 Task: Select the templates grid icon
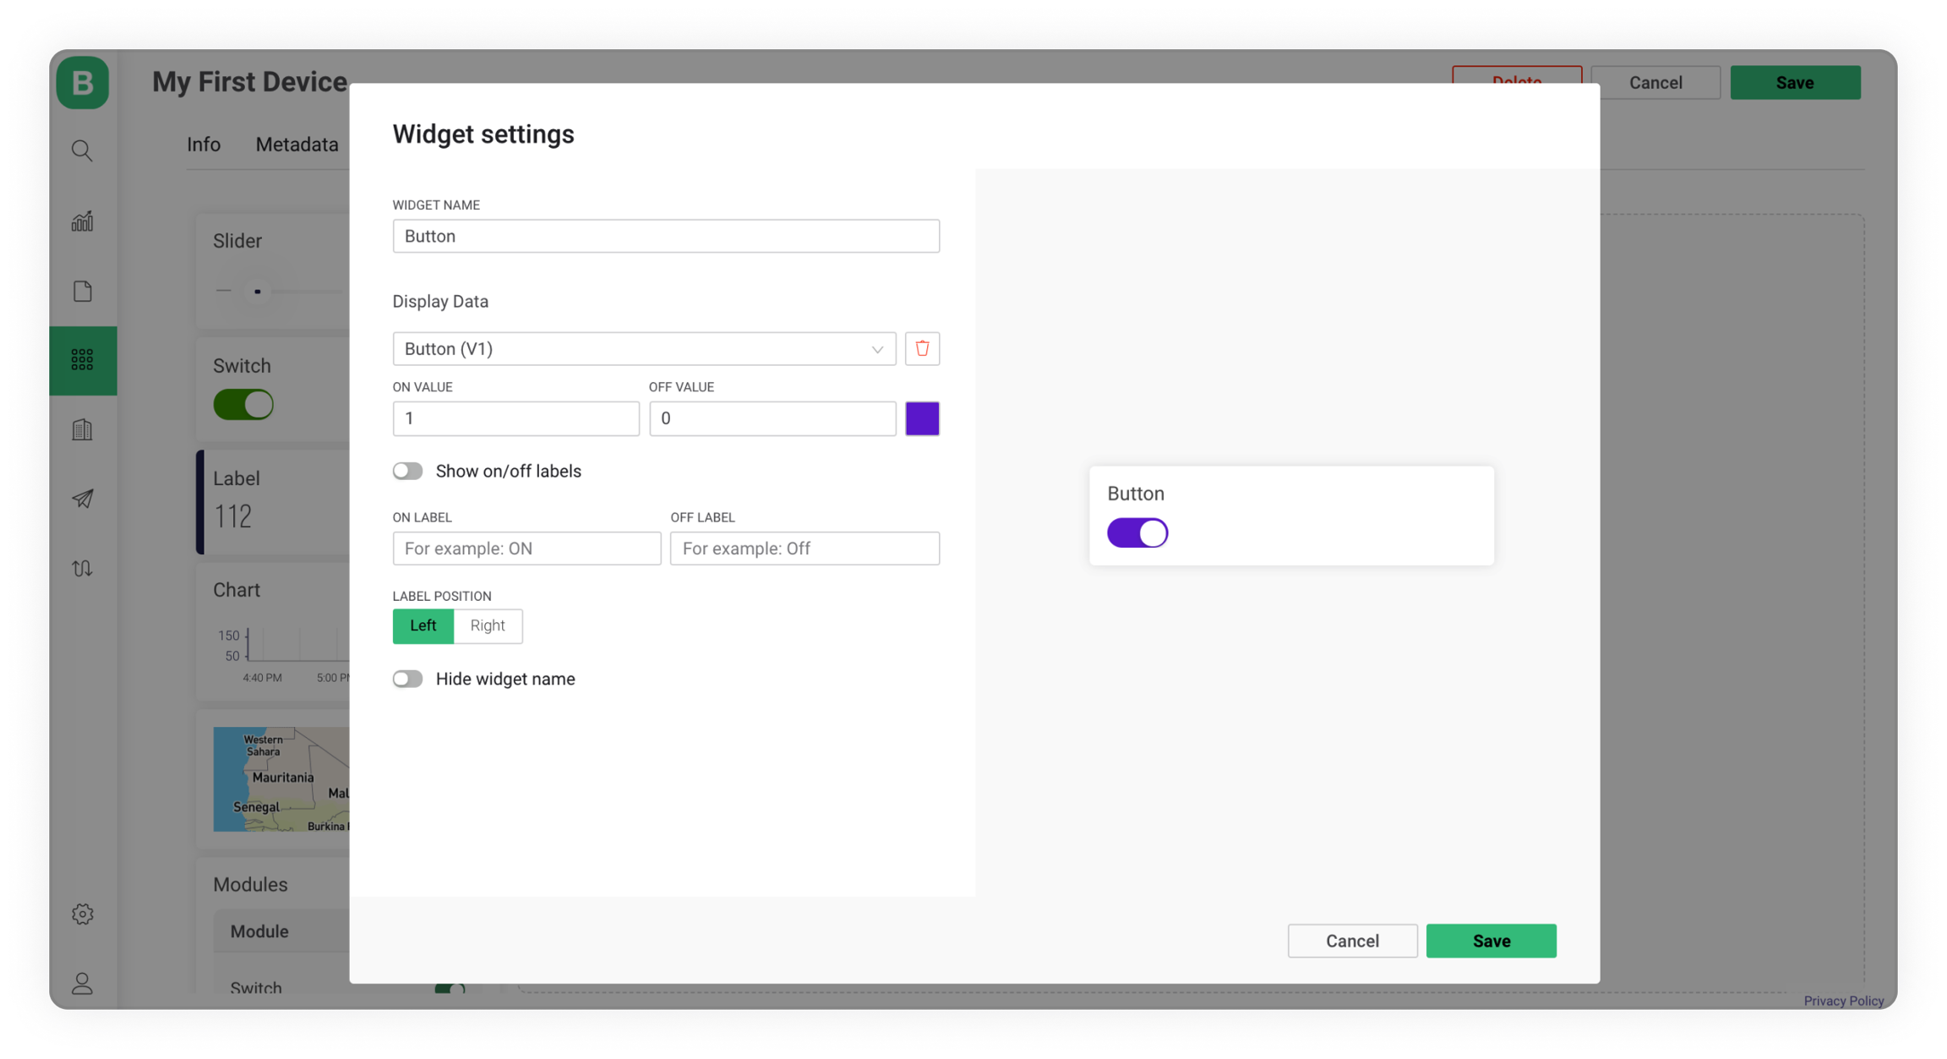[x=82, y=360]
